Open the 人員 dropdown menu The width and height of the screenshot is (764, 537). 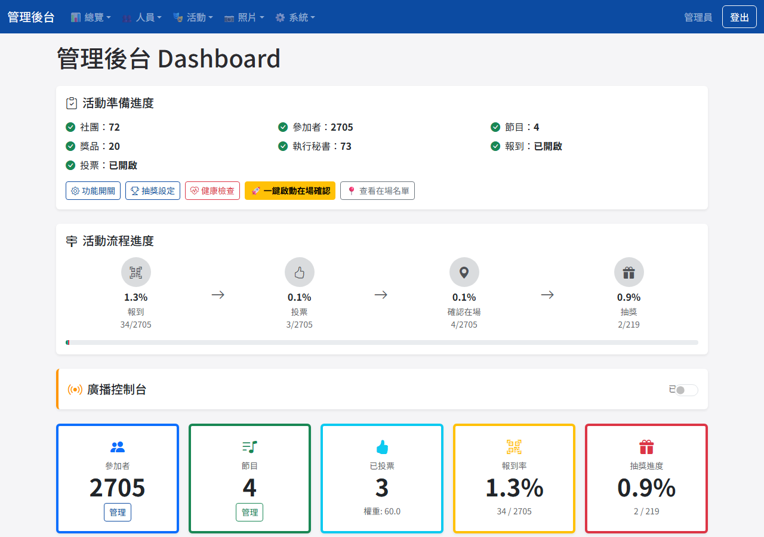point(142,17)
